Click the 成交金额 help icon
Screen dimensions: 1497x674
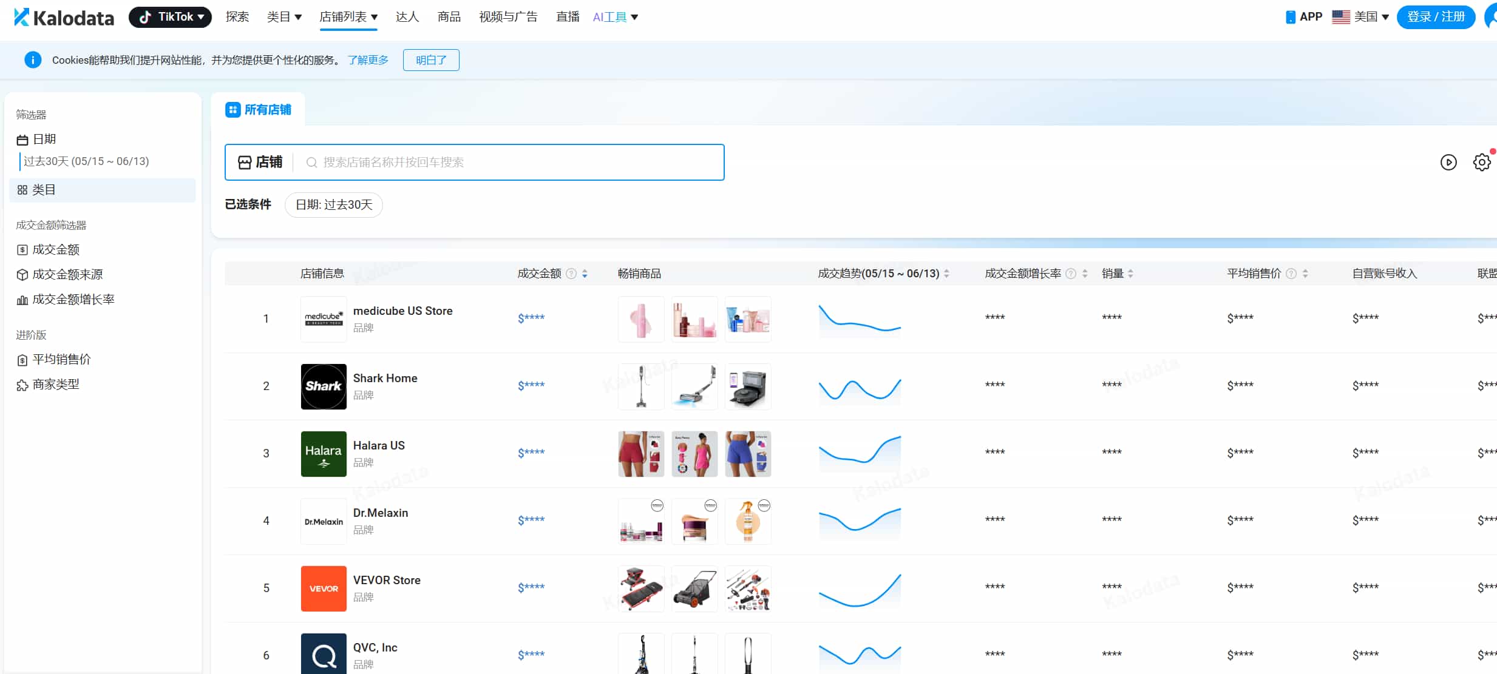(x=571, y=274)
